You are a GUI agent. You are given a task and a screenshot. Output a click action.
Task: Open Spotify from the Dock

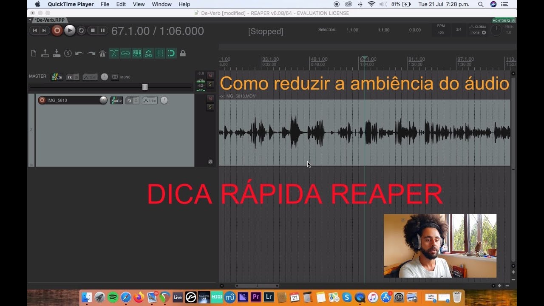point(113,297)
